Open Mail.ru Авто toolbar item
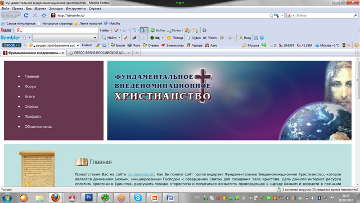 [211, 45]
